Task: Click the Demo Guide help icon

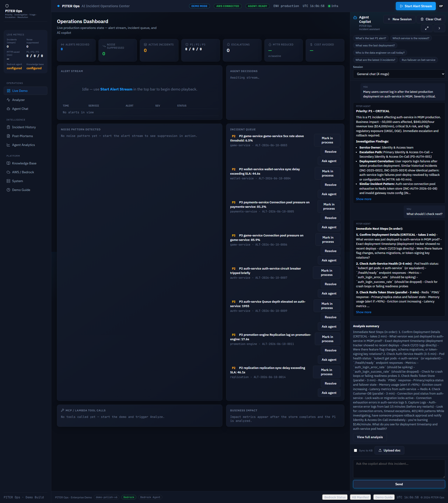Action: [x=8, y=190]
